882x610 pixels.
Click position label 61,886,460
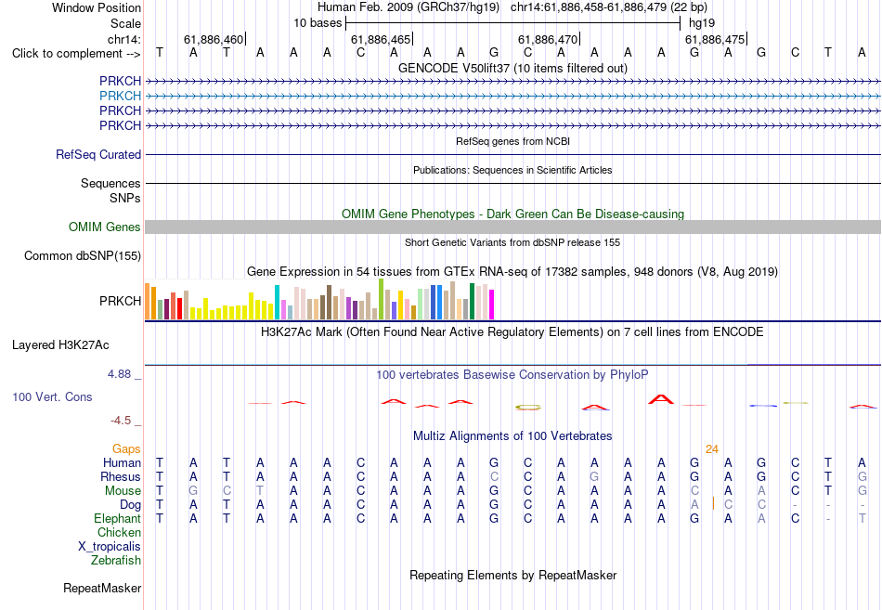pos(214,39)
